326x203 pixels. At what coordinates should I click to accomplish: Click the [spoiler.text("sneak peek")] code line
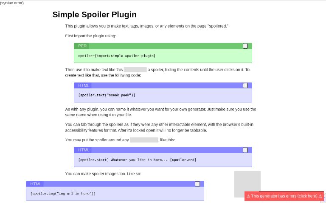(107, 95)
